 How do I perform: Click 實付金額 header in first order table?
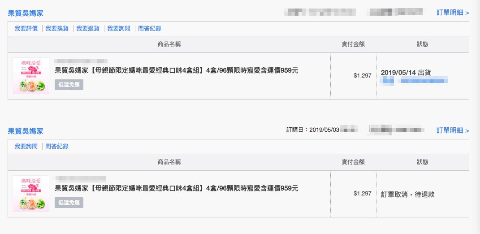coord(353,44)
